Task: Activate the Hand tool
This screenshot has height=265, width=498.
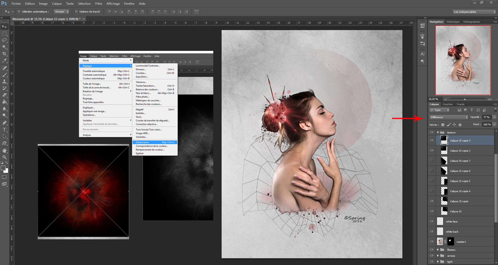Action: click(4, 151)
